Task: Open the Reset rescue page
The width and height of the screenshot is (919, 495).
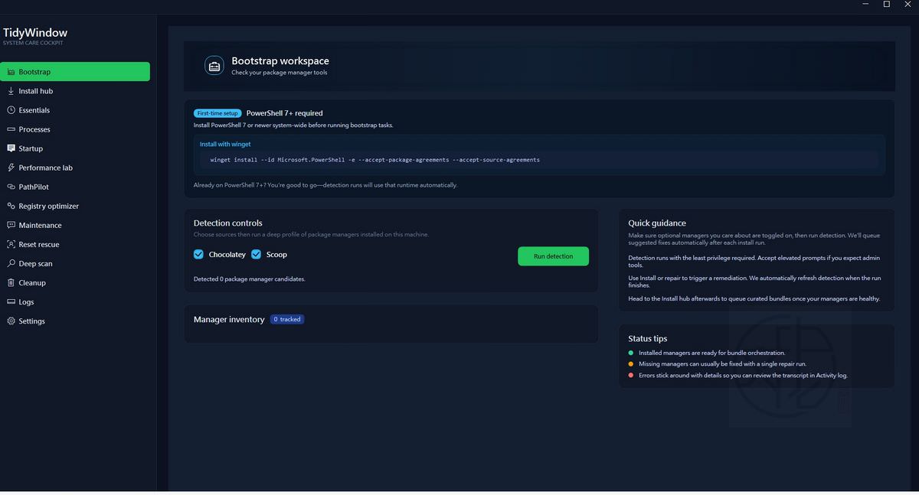Action: pos(38,245)
